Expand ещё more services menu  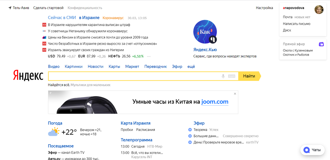191,66
